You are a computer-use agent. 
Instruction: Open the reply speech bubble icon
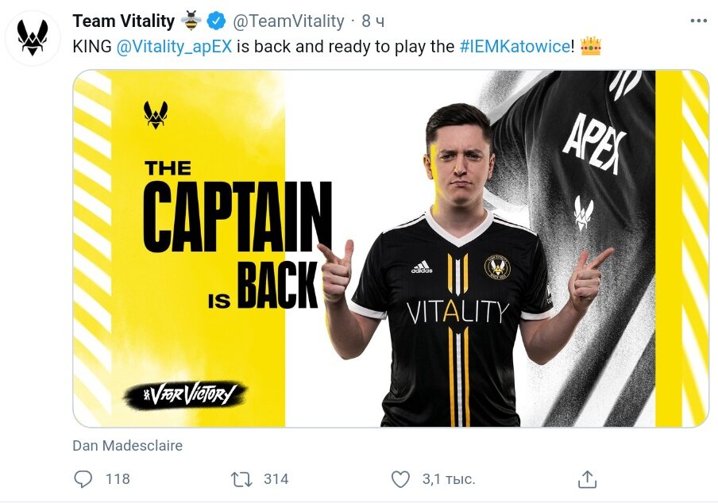83,478
